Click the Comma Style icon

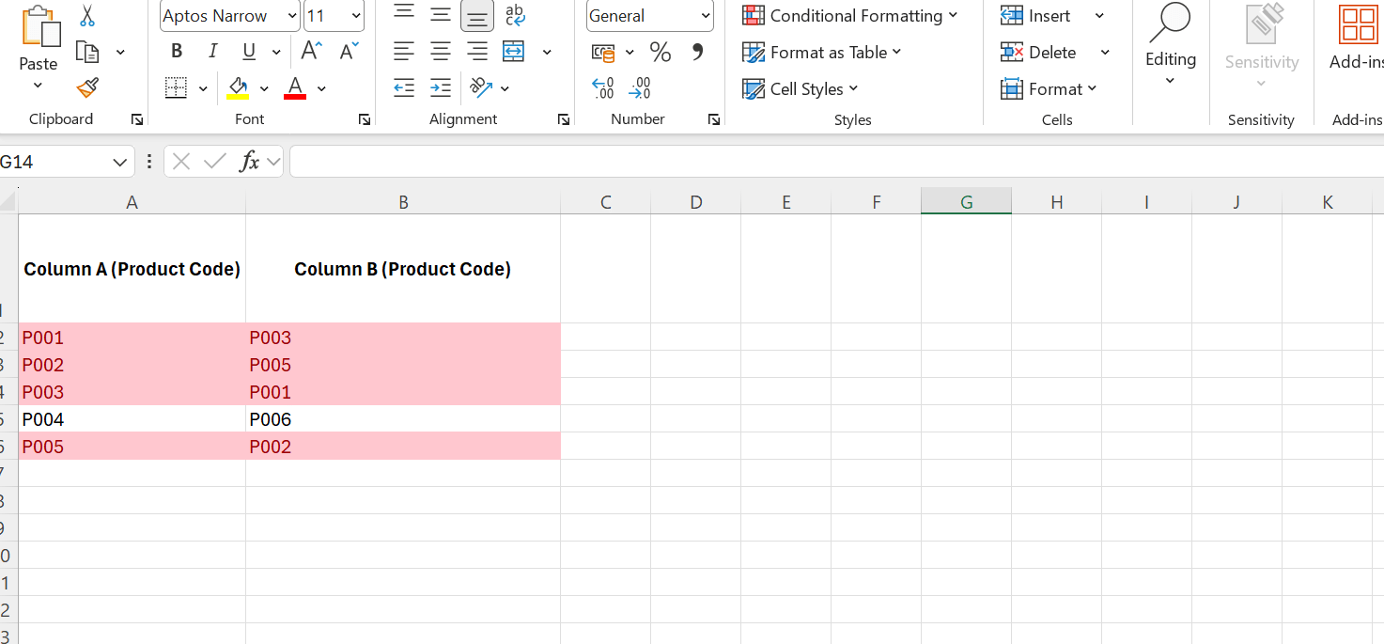coord(696,52)
